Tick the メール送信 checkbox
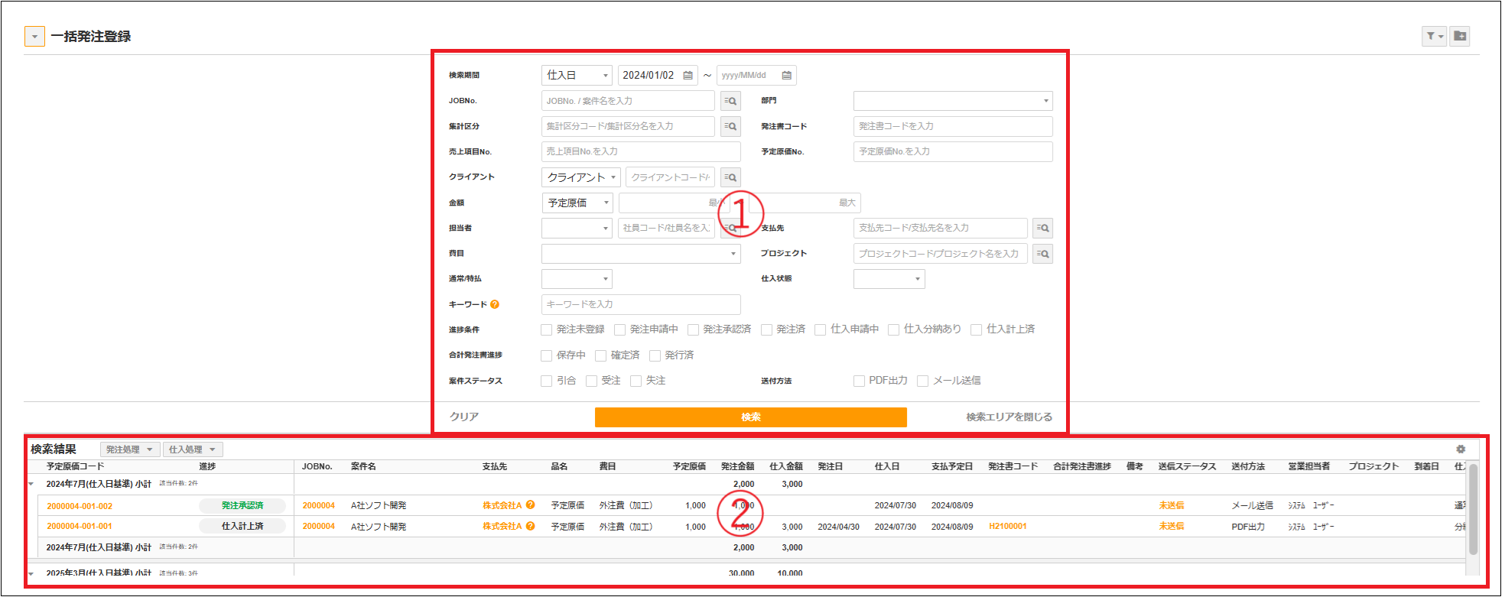Image resolution: width=1505 pixels, height=597 pixels. pos(922,381)
